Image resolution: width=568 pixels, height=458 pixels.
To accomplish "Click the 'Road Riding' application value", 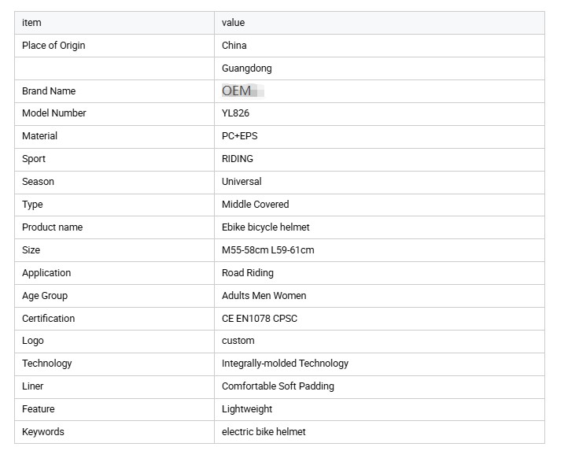I will coord(248,273).
